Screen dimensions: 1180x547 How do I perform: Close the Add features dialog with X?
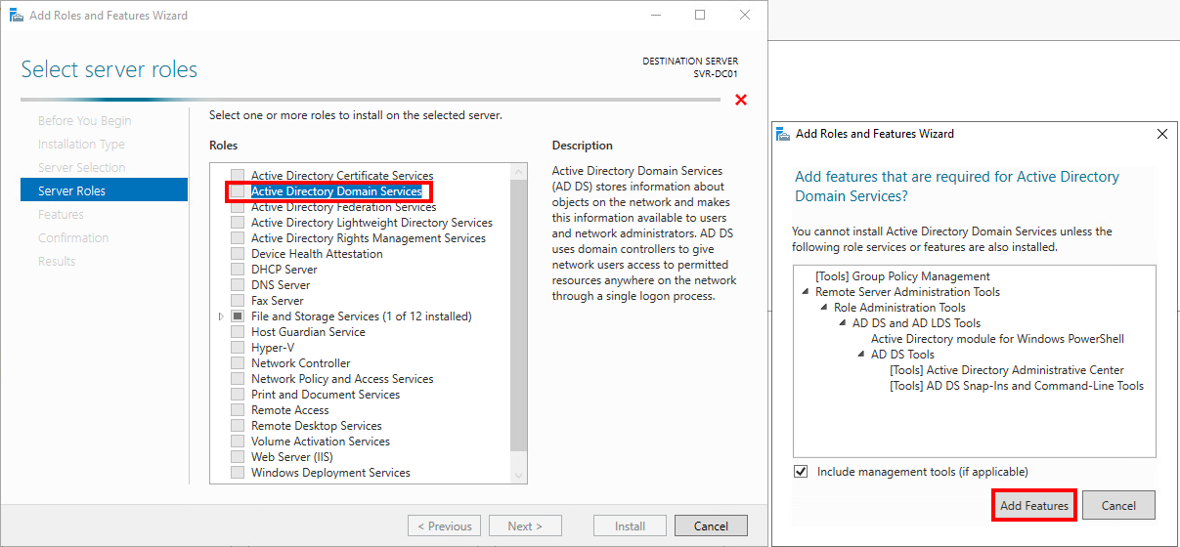tap(1161, 134)
